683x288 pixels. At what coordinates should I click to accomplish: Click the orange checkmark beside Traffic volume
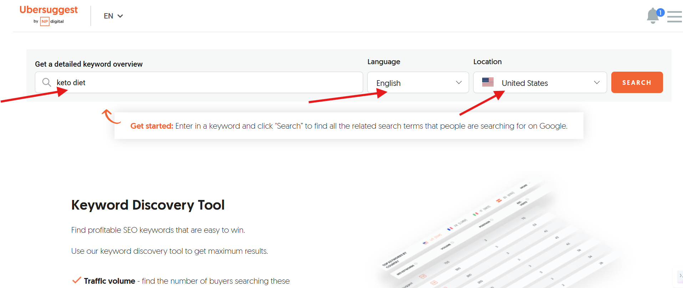tap(76, 280)
